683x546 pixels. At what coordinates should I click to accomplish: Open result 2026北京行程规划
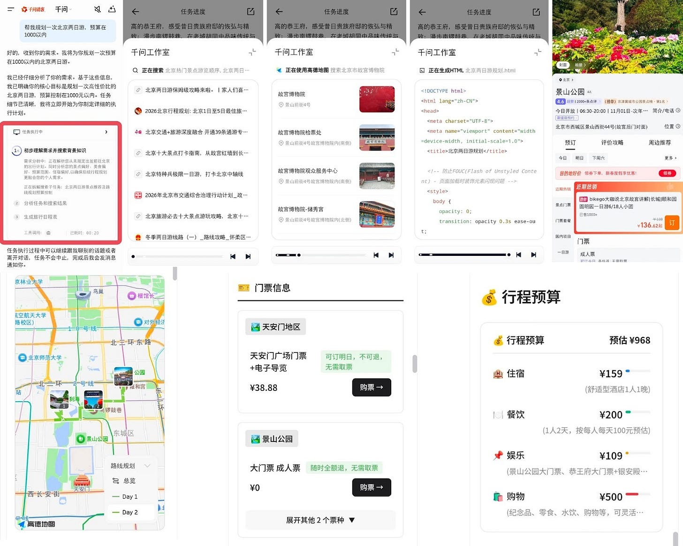tap(193, 111)
